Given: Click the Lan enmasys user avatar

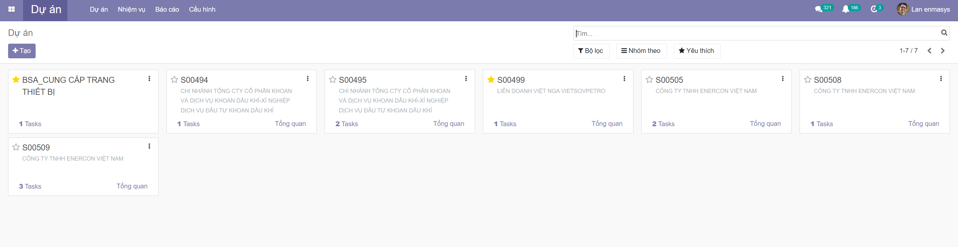Looking at the screenshot, I should [x=903, y=9].
